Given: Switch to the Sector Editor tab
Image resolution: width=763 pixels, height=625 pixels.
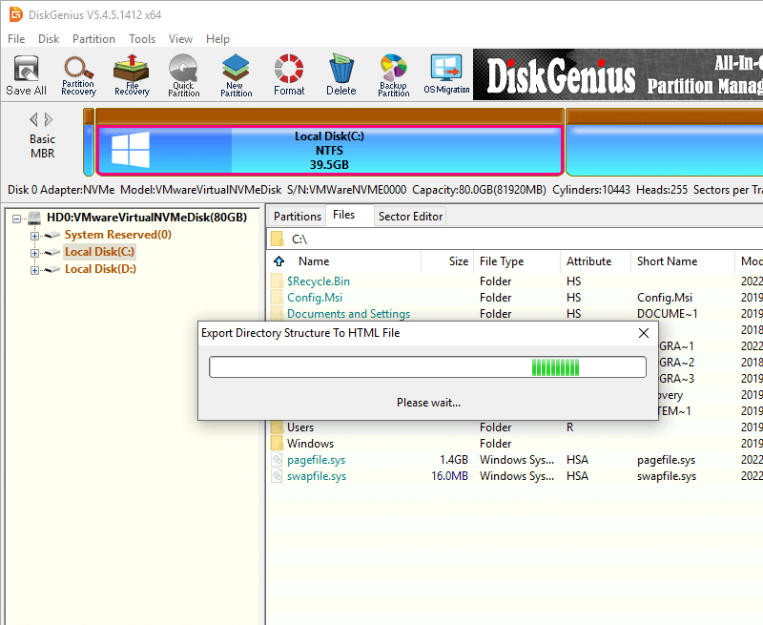Looking at the screenshot, I should point(410,216).
